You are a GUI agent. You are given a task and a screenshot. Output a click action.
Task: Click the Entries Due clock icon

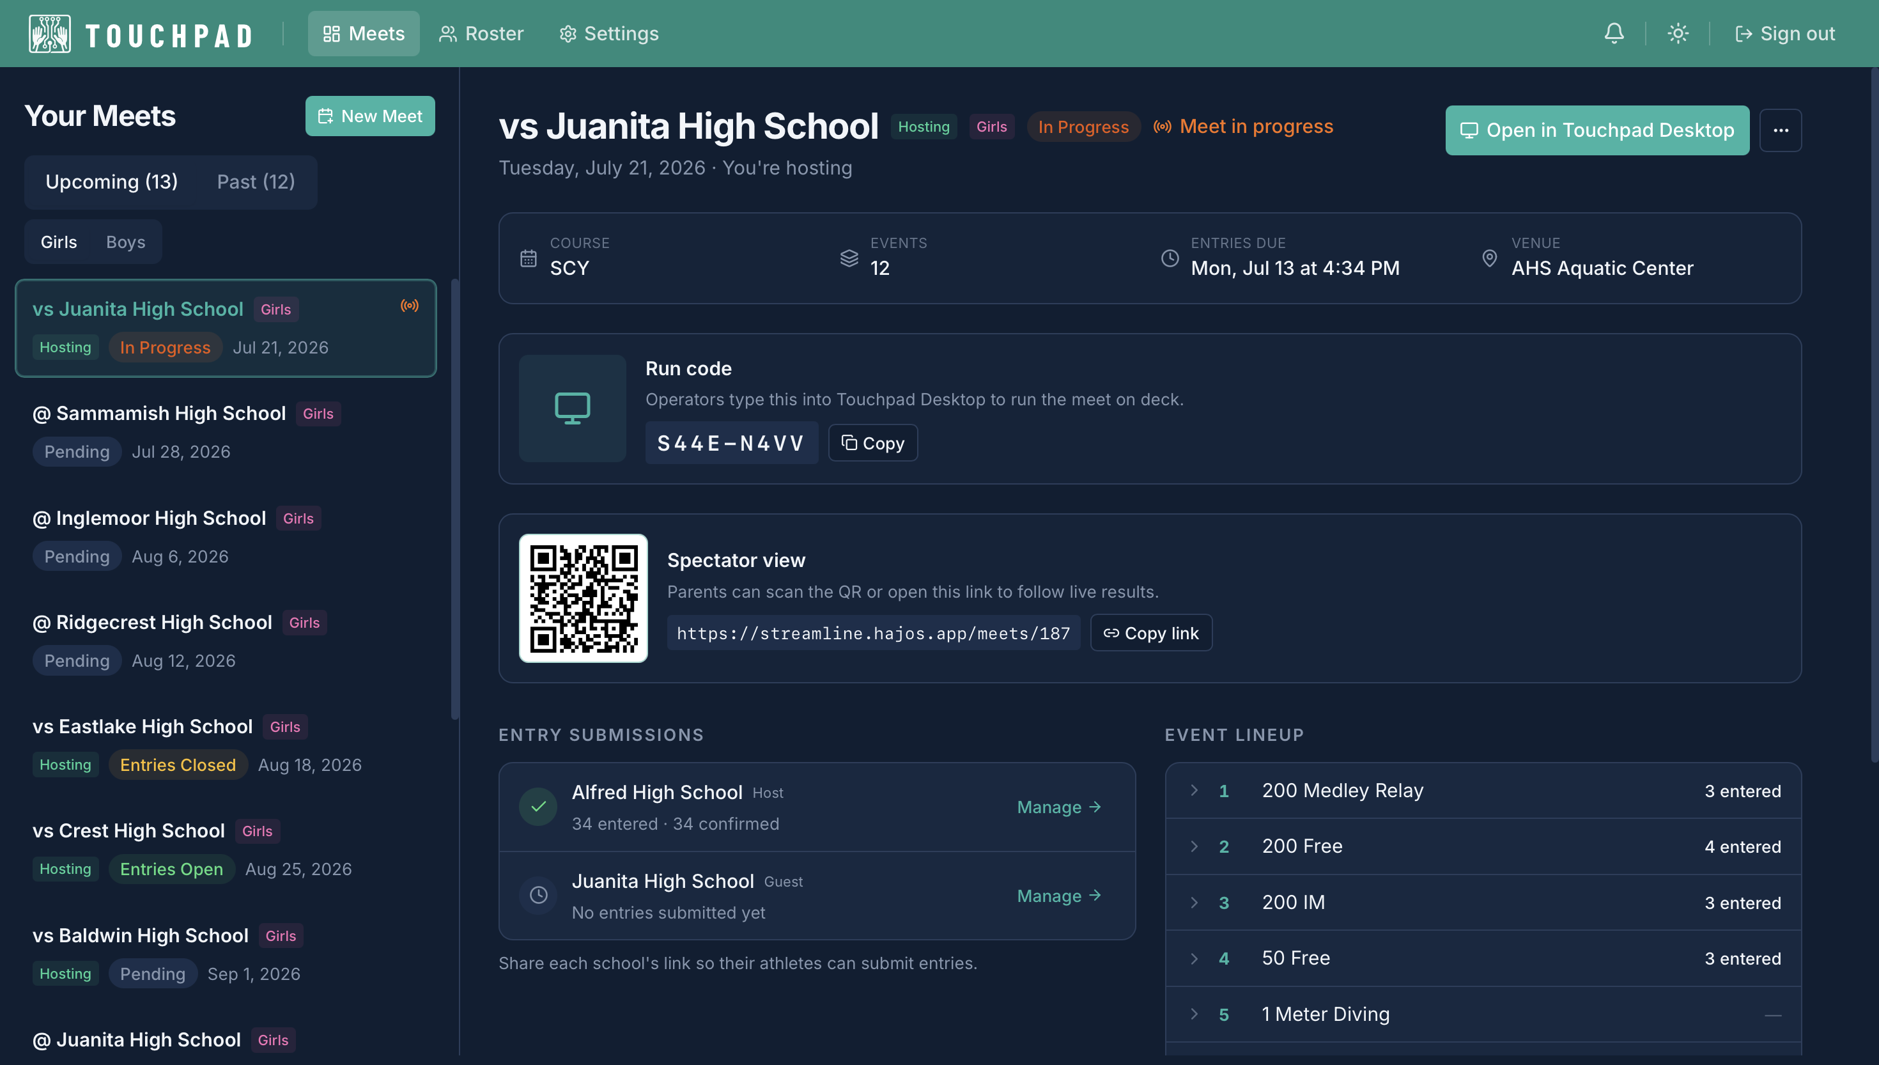tap(1170, 258)
